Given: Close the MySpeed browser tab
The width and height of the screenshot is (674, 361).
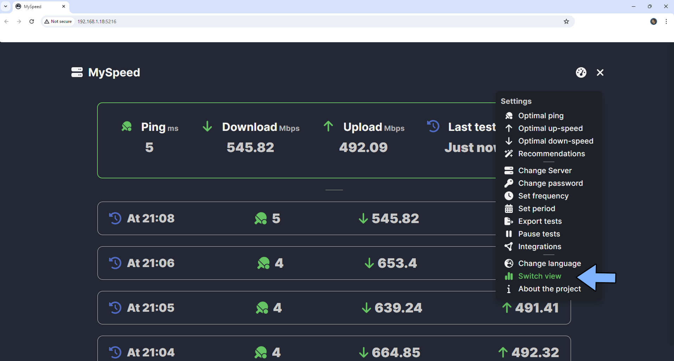Looking at the screenshot, I should pos(64,6).
